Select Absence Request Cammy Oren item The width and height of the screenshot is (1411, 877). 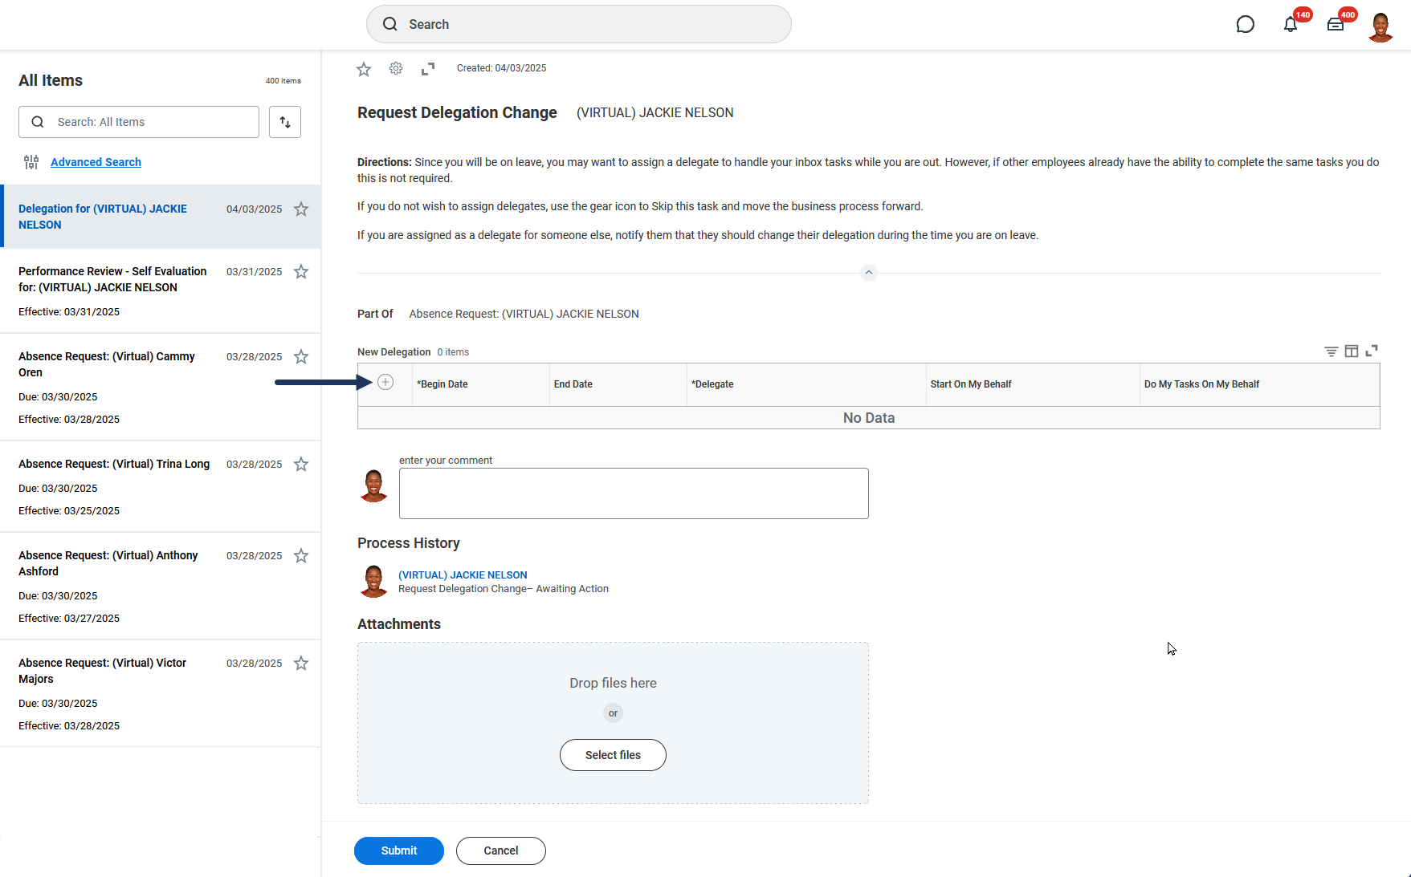point(107,364)
